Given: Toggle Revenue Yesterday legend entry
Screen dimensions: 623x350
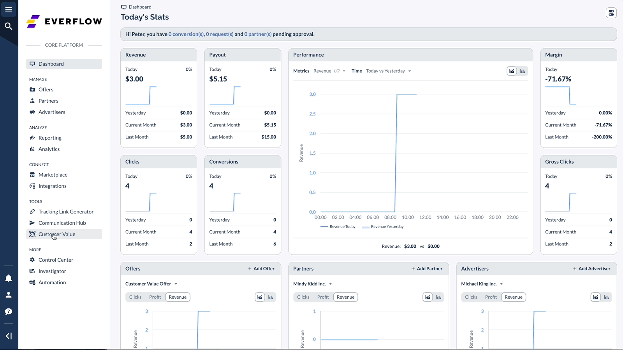Looking at the screenshot, I should click(x=383, y=227).
